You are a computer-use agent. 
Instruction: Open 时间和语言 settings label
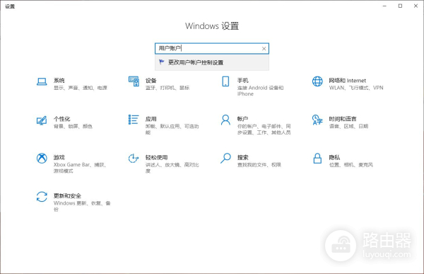343,119
